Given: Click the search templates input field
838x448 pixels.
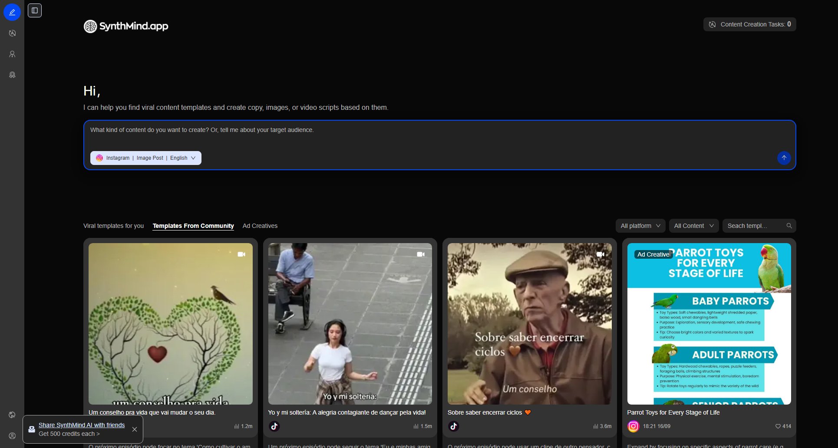Looking at the screenshot, I should point(755,226).
